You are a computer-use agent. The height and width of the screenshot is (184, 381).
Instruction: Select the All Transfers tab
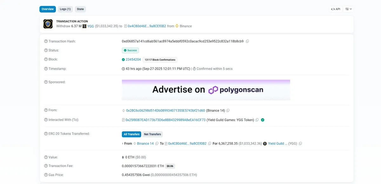(131, 134)
